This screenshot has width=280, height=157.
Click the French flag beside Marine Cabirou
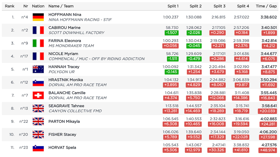point(38,30)
